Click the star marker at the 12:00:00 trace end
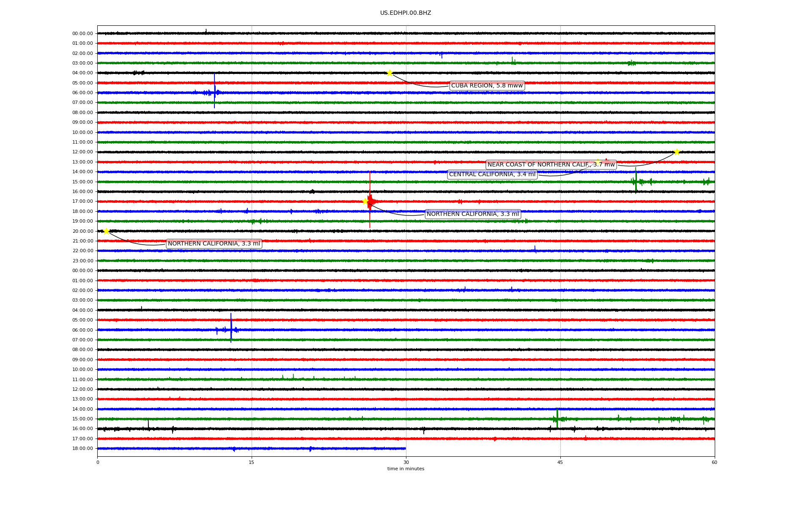 677,152
